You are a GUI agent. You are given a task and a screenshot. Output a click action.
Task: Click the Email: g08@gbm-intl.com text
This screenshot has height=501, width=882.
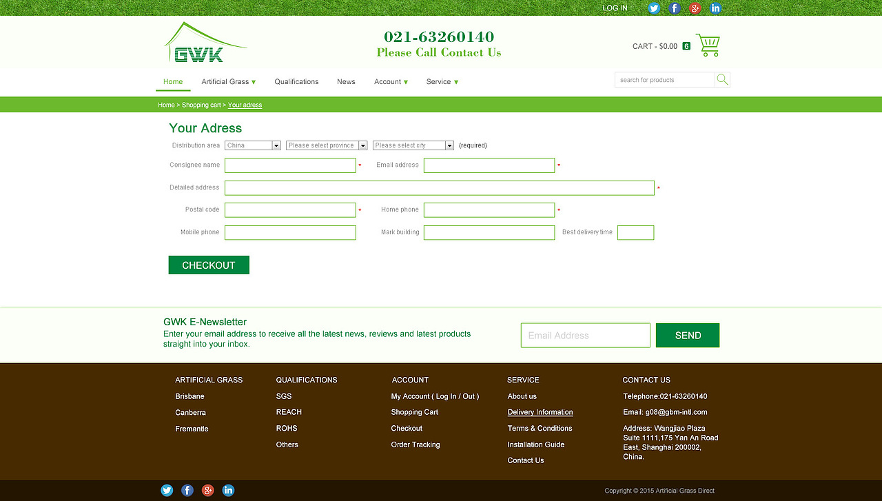coord(665,412)
